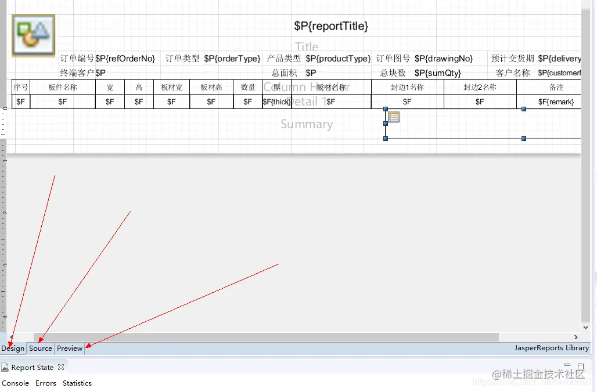The height and width of the screenshot is (392, 597).
Task: Select the 宽 column header cell
Action: (110, 87)
